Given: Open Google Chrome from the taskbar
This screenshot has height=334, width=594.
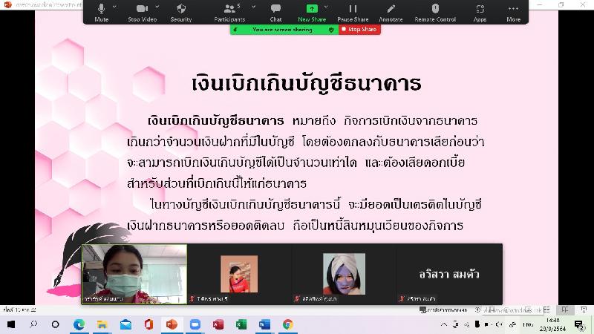Looking at the screenshot, I should pos(287,324).
